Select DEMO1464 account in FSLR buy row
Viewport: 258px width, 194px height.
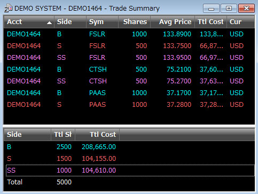(24, 34)
